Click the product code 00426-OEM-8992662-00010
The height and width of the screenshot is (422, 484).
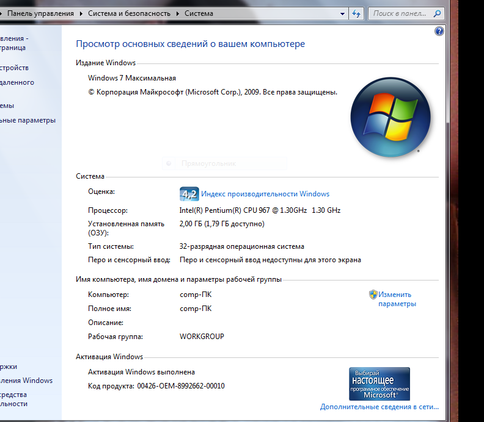coord(181,386)
